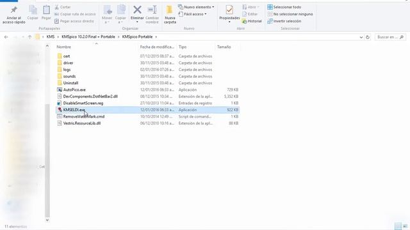Click the Pegar clipboard icon

(x=46, y=10)
